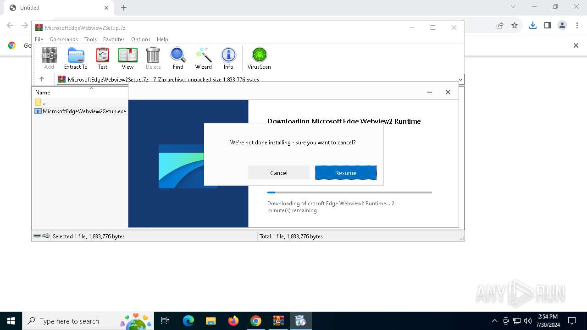
Task: Select the parent folder '..' entry
Action: tap(40, 103)
